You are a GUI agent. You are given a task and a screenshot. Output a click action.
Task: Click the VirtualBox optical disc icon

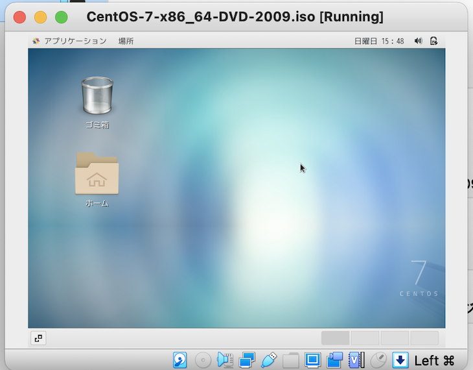(203, 360)
